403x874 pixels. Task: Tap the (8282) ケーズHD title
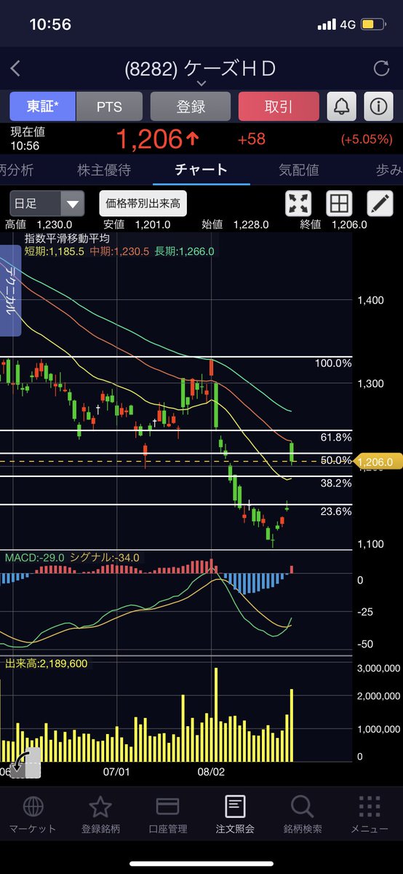point(201,69)
